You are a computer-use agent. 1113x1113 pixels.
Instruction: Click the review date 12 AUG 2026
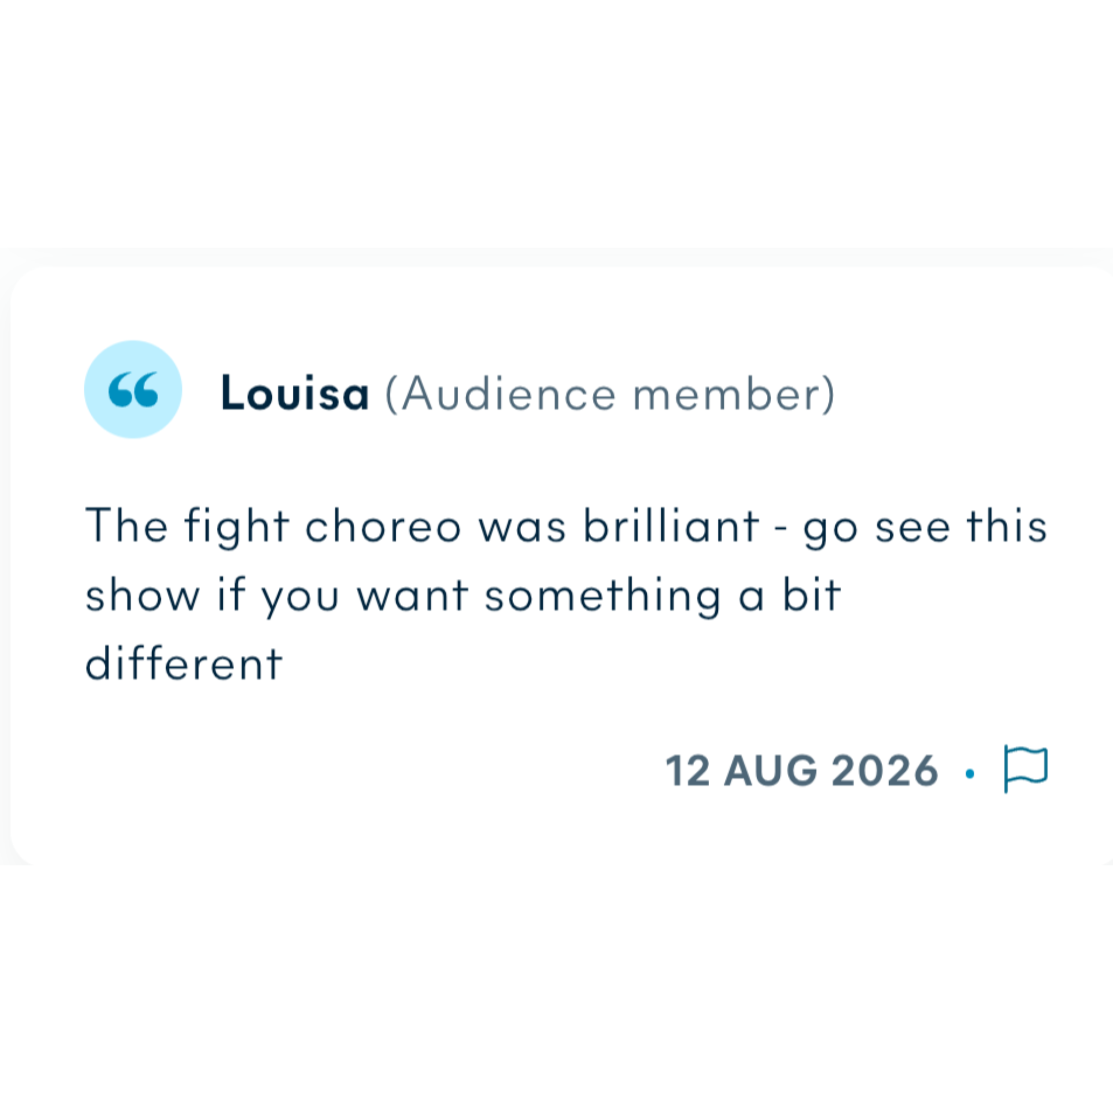[802, 771]
